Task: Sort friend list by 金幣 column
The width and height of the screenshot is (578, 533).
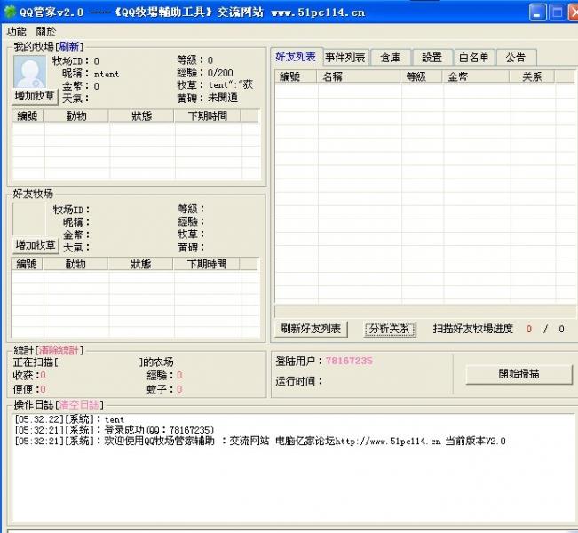Action: (476, 76)
